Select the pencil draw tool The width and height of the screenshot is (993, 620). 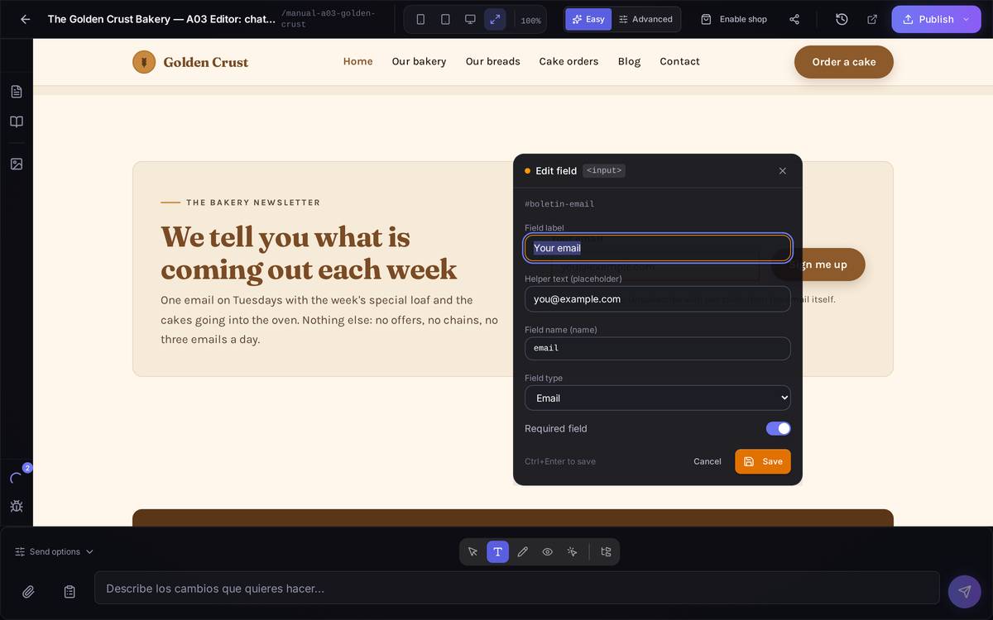pyautogui.click(x=522, y=551)
